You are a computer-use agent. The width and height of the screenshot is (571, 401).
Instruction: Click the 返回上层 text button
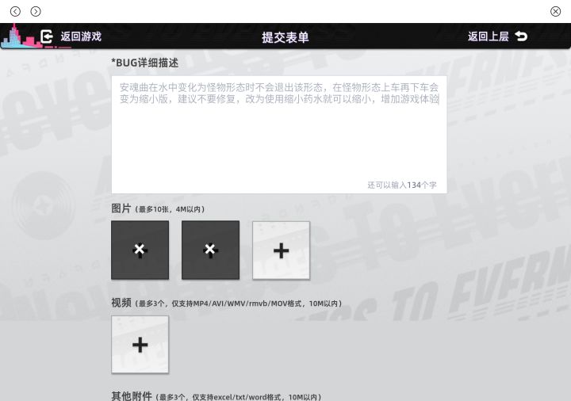pyautogui.click(x=488, y=36)
